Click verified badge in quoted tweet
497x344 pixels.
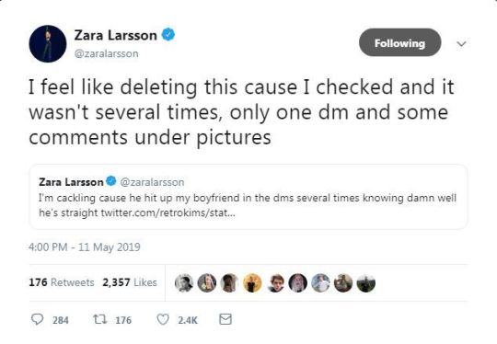110,181
